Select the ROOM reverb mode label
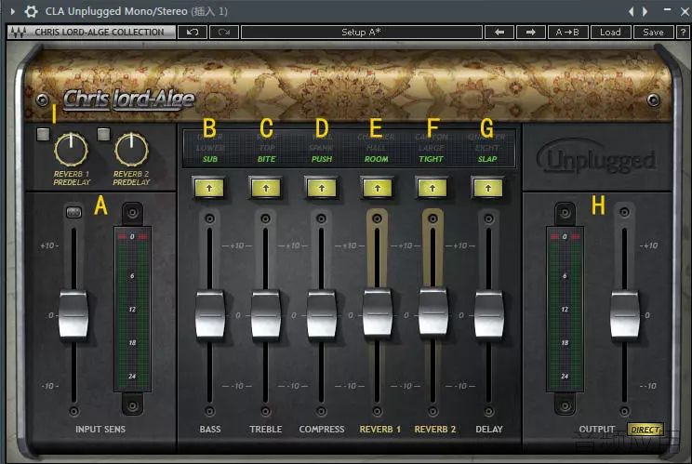Image resolution: width=692 pixels, height=464 pixels. [376, 159]
